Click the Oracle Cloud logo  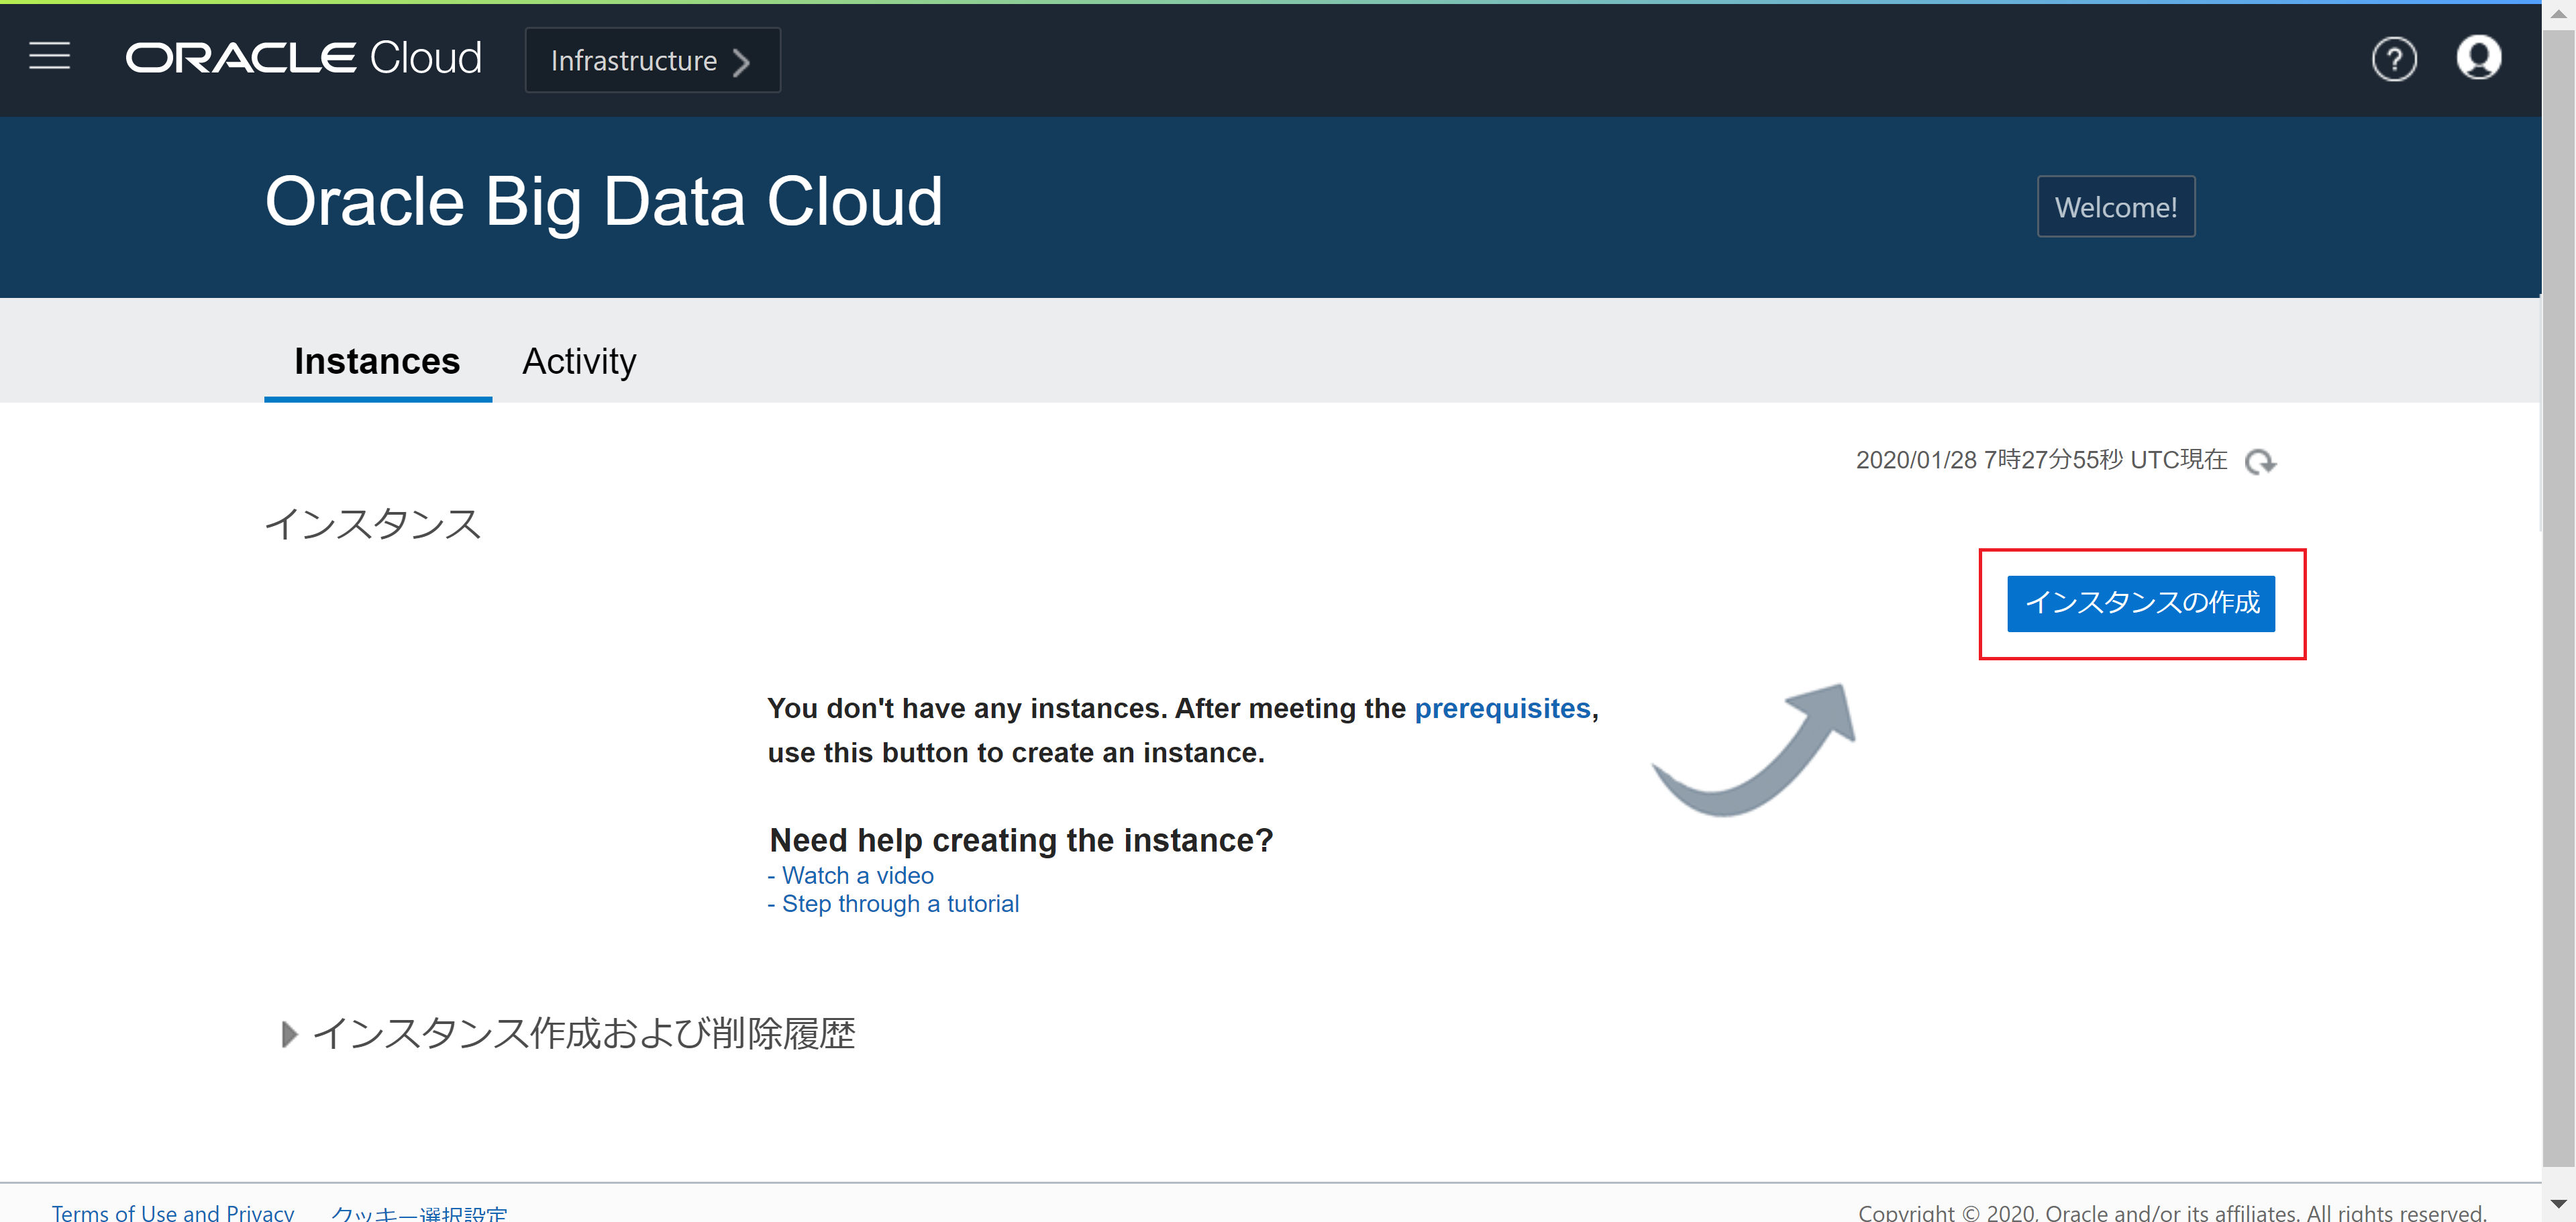pyautogui.click(x=303, y=58)
